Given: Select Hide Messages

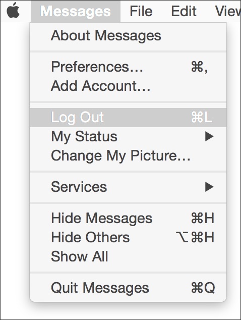Looking at the screenshot, I should (x=128, y=218).
